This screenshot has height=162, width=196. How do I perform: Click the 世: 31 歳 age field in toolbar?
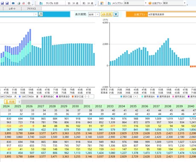click(73, 3)
